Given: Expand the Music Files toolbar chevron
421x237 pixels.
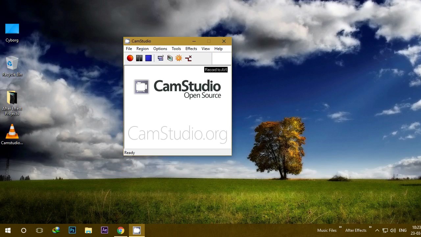Looking at the screenshot, I should (340, 227).
